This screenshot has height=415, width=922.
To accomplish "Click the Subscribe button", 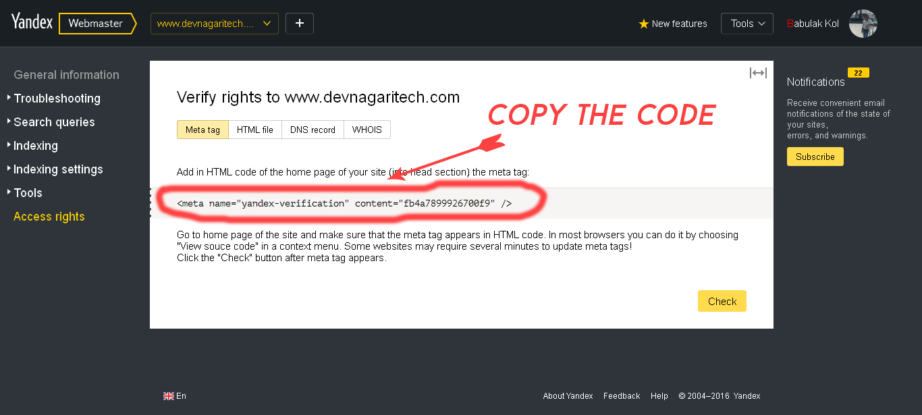I will point(815,157).
